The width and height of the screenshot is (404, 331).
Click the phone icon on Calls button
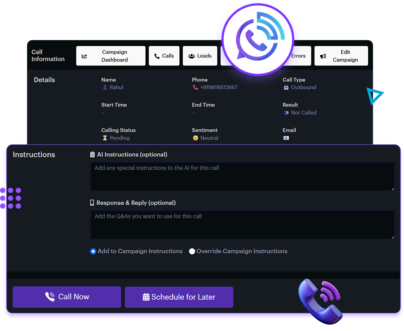pos(157,56)
